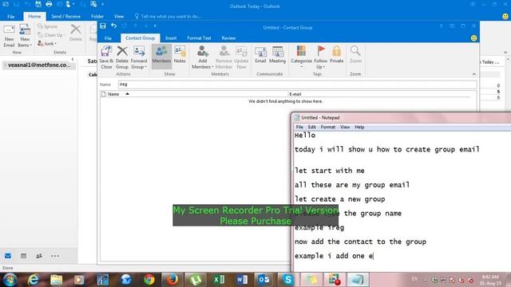
Task: Switch to Notes view
Action: [x=180, y=55]
